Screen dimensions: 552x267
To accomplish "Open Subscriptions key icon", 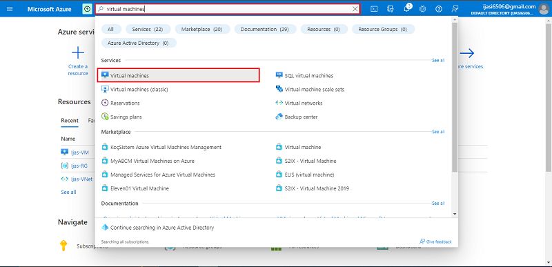I will click(x=63, y=245).
